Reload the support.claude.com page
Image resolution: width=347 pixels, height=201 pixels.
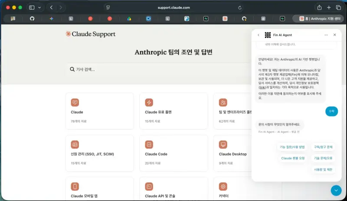point(239,8)
